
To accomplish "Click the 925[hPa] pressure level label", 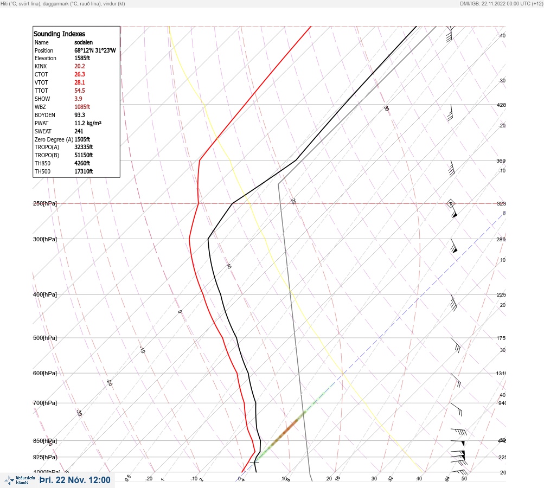I will [45, 457].
